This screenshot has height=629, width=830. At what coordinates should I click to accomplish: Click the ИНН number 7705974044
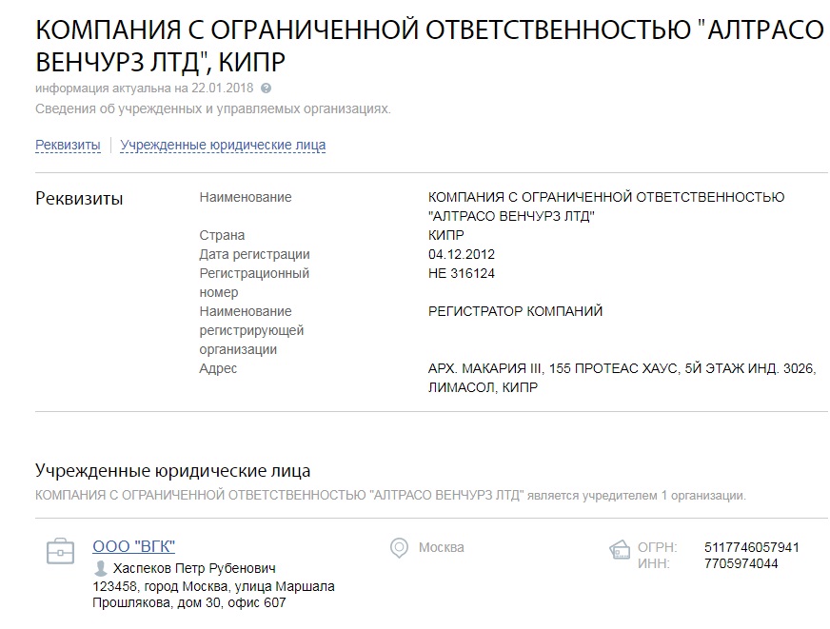[x=741, y=563]
